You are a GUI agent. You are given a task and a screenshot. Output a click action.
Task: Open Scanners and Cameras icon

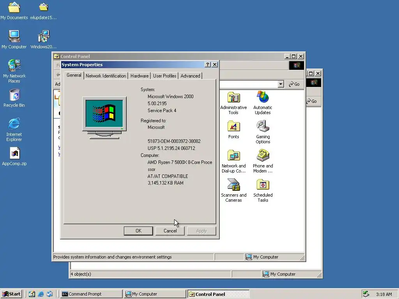pyautogui.click(x=234, y=190)
